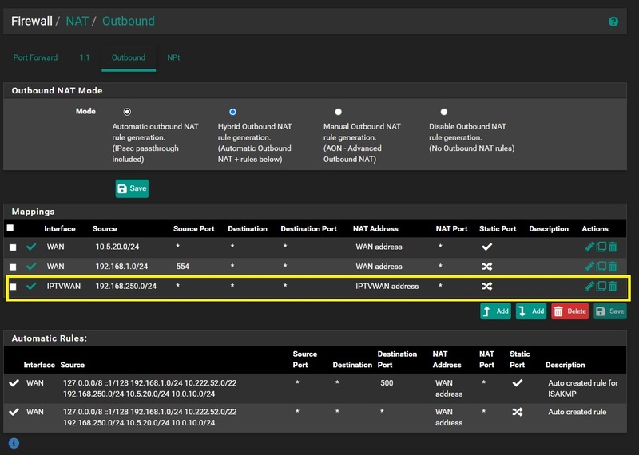Select Automatic outbound NAT mode
The image size is (639, 455).
(127, 112)
